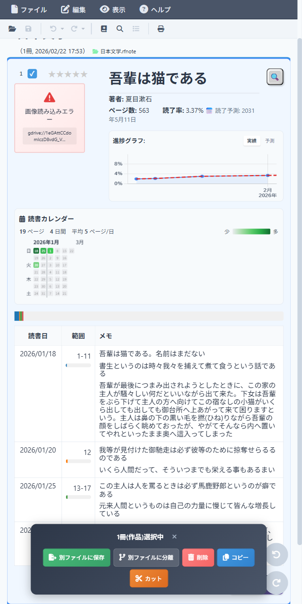Click the カット button
This screenshot has height=604, width=302.
(149, 578)
